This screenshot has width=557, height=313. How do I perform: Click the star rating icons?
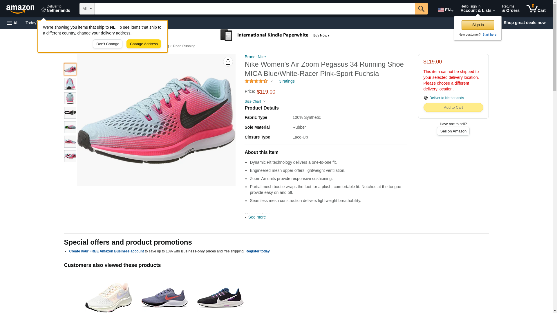tap(256, 81)
